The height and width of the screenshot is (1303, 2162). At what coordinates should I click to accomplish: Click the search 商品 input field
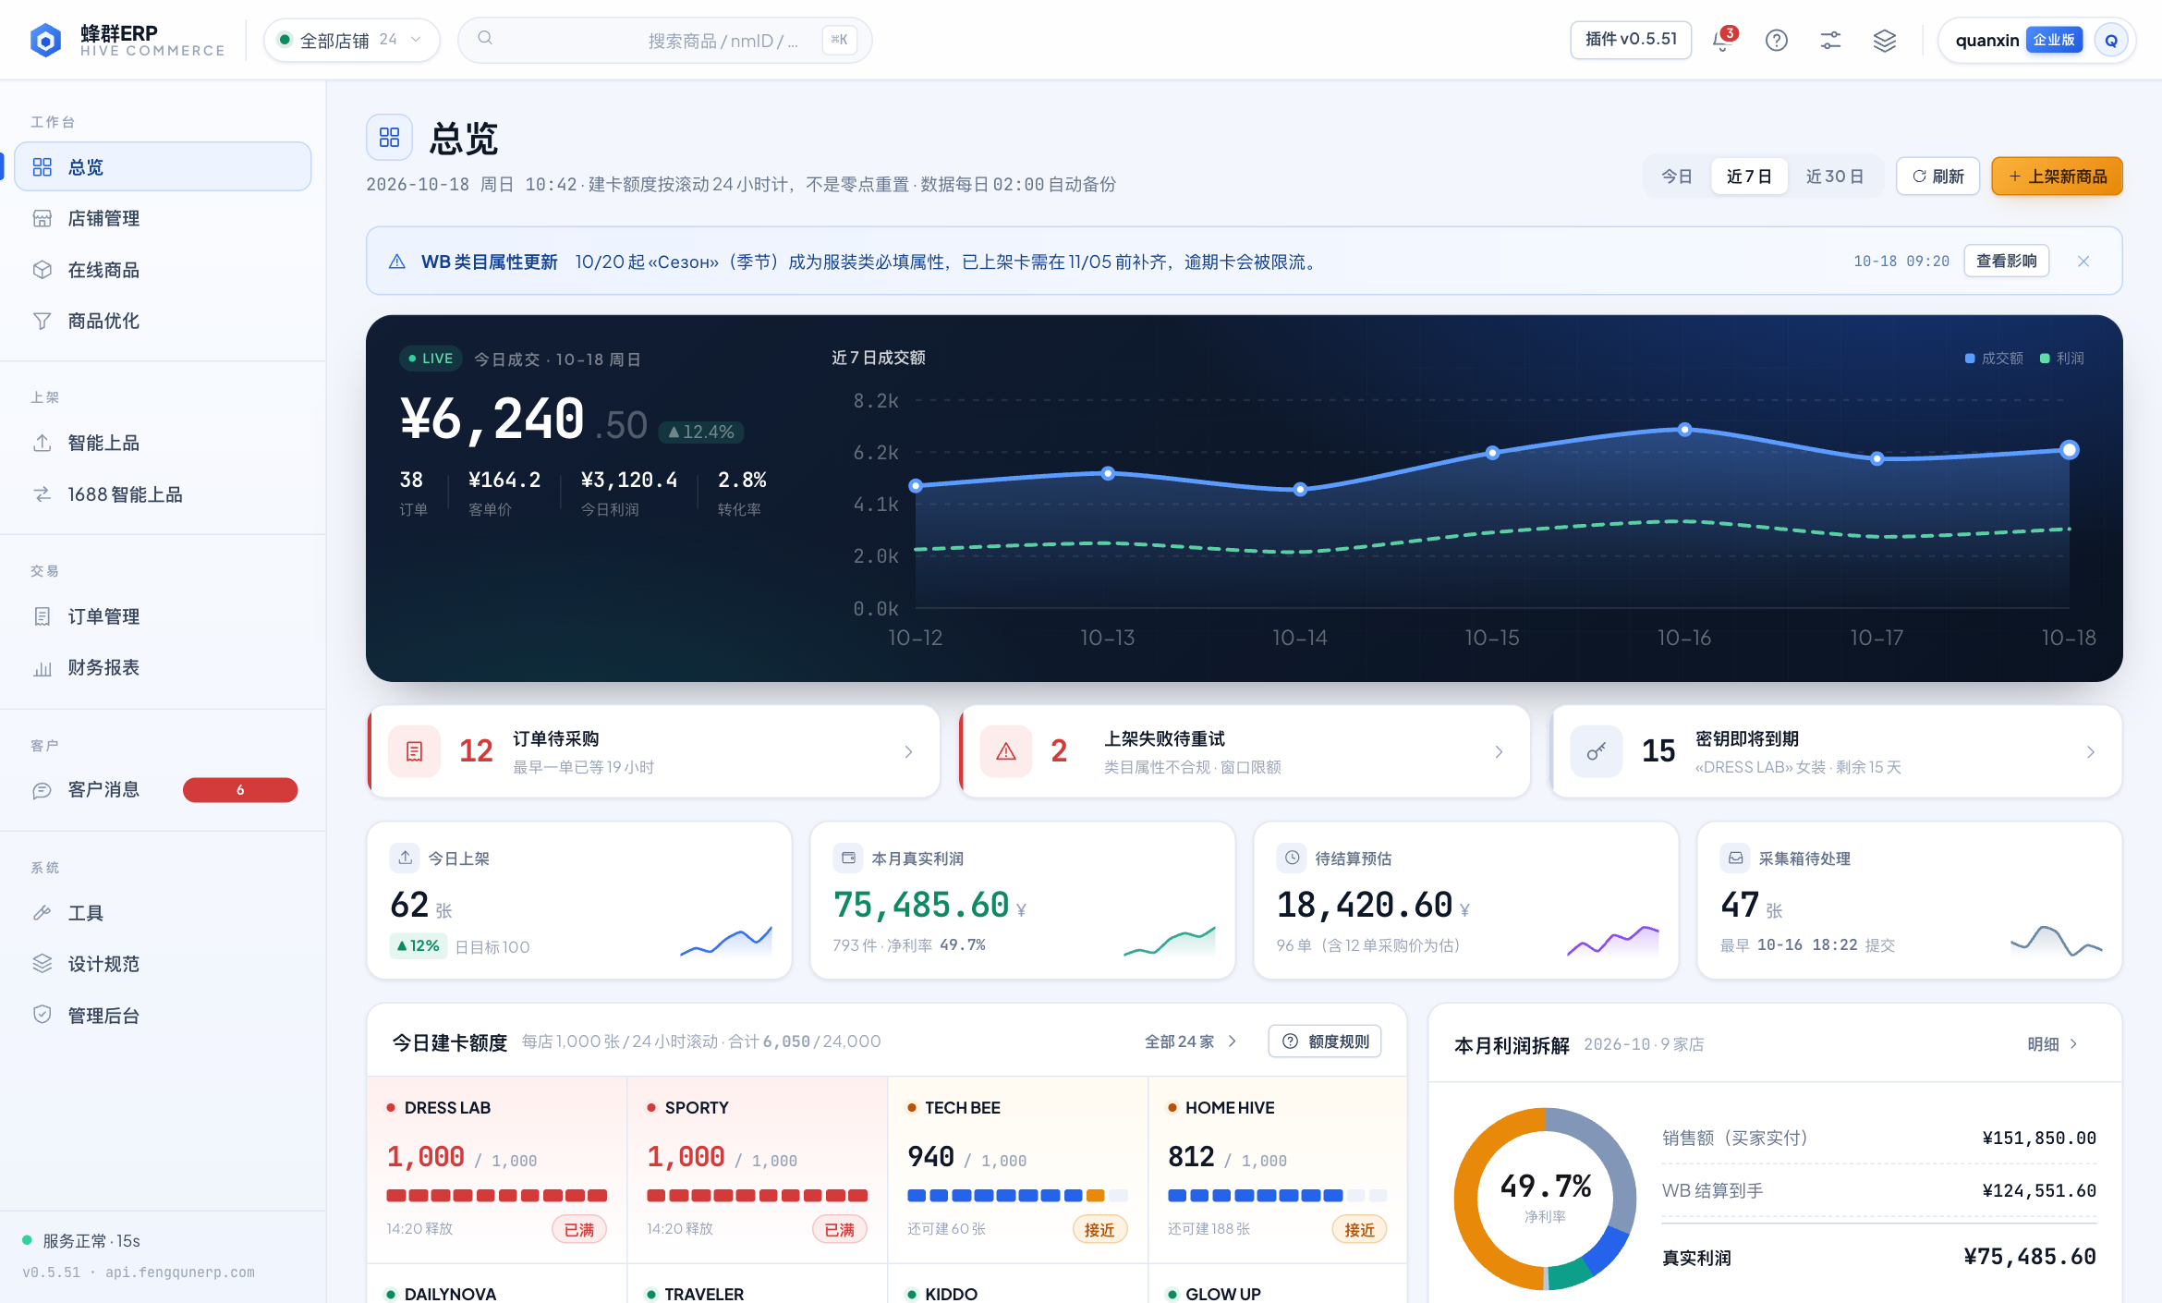pyautogui.click(x=665, y=41)
